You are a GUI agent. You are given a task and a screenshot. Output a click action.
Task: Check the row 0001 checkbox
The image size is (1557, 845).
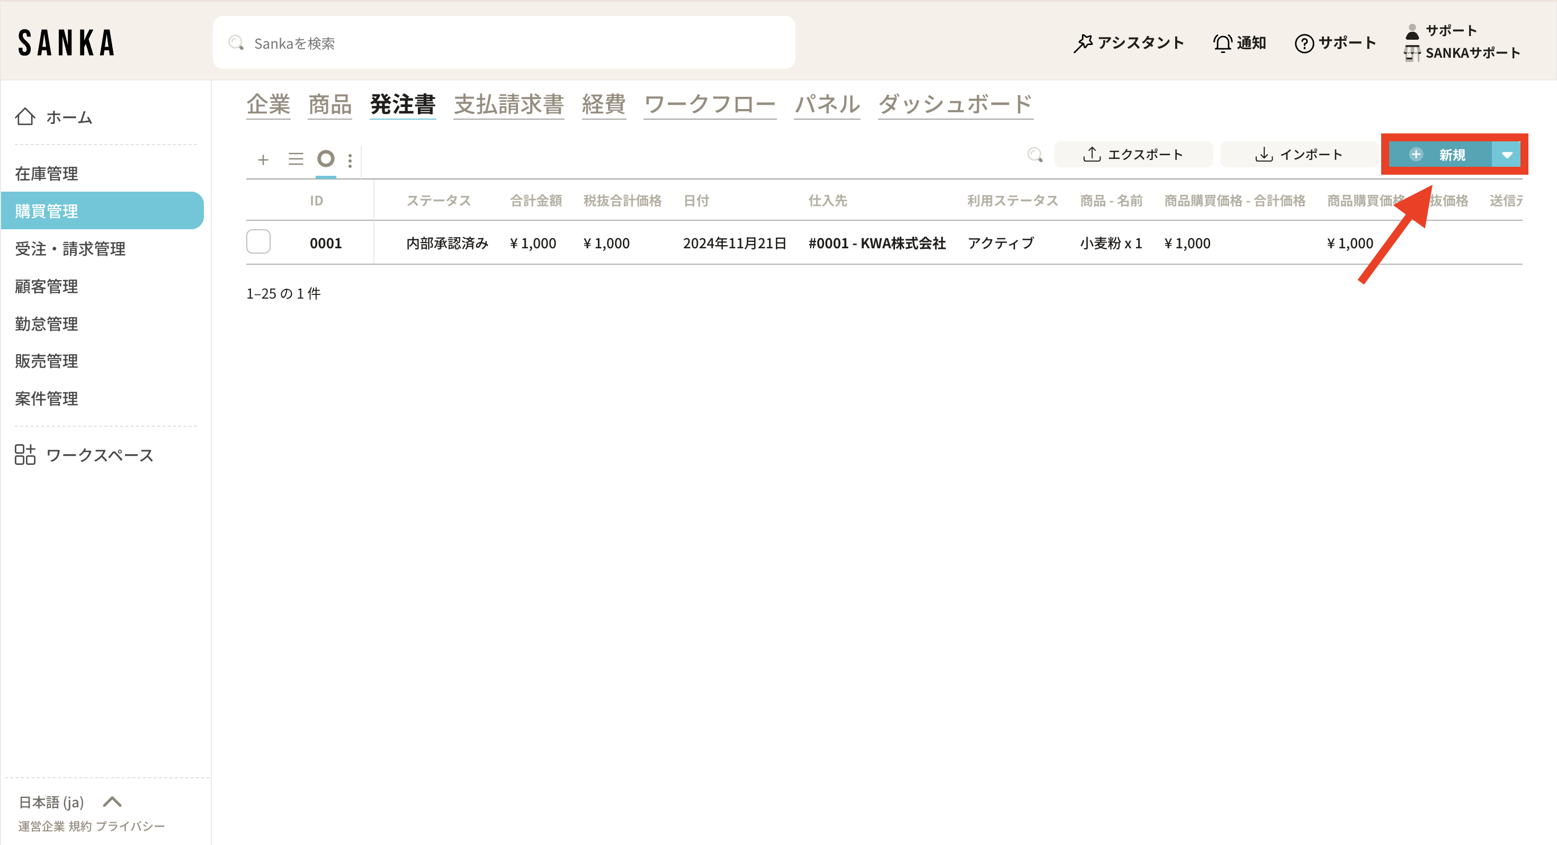(258, 242)
